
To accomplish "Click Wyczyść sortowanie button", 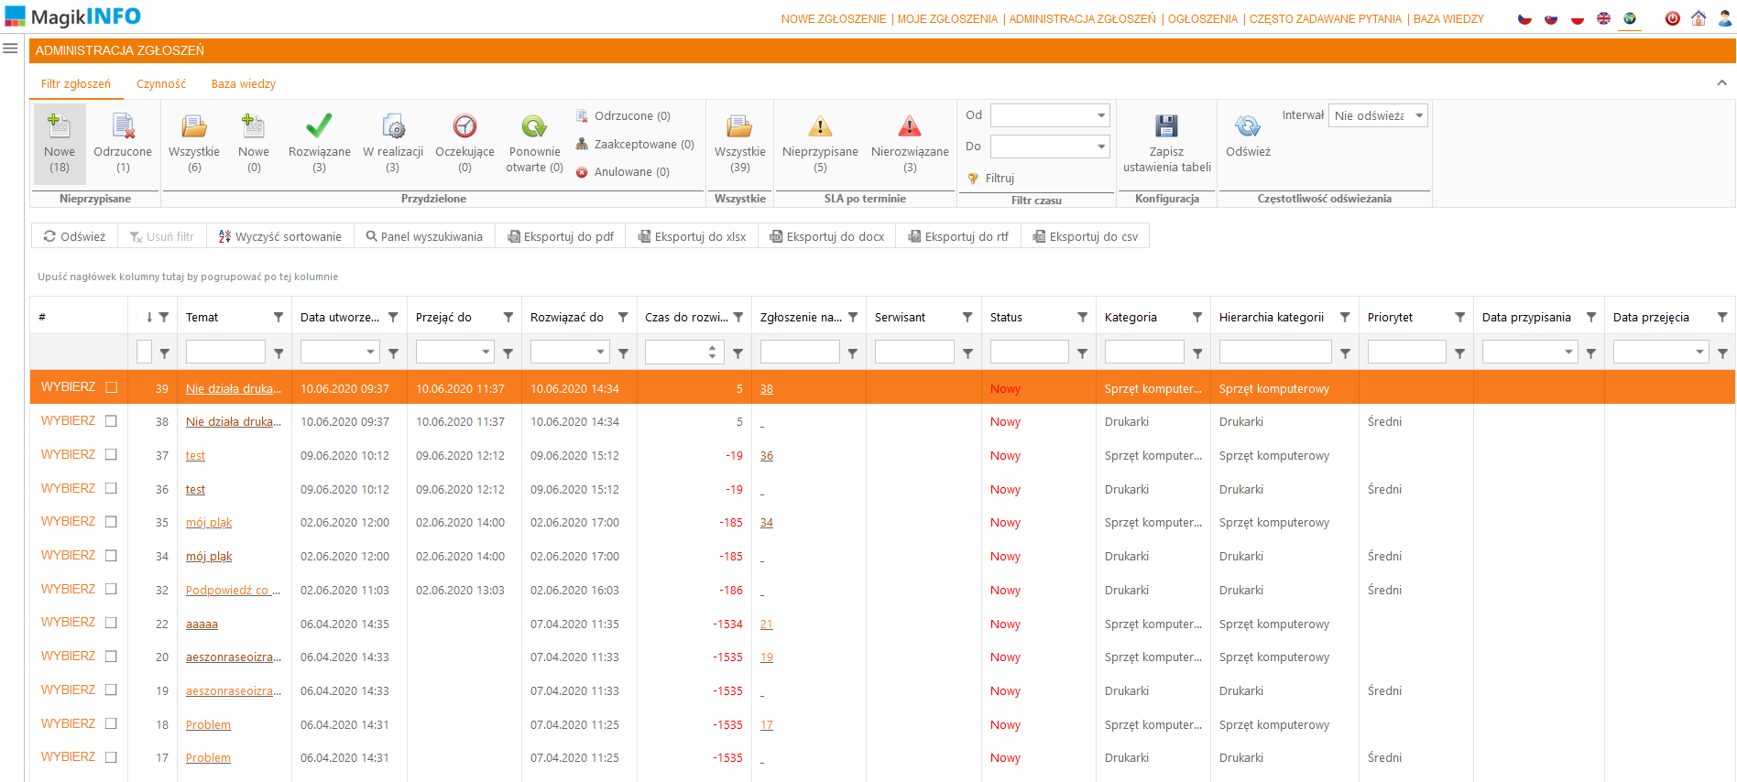I will pos(280,236).
